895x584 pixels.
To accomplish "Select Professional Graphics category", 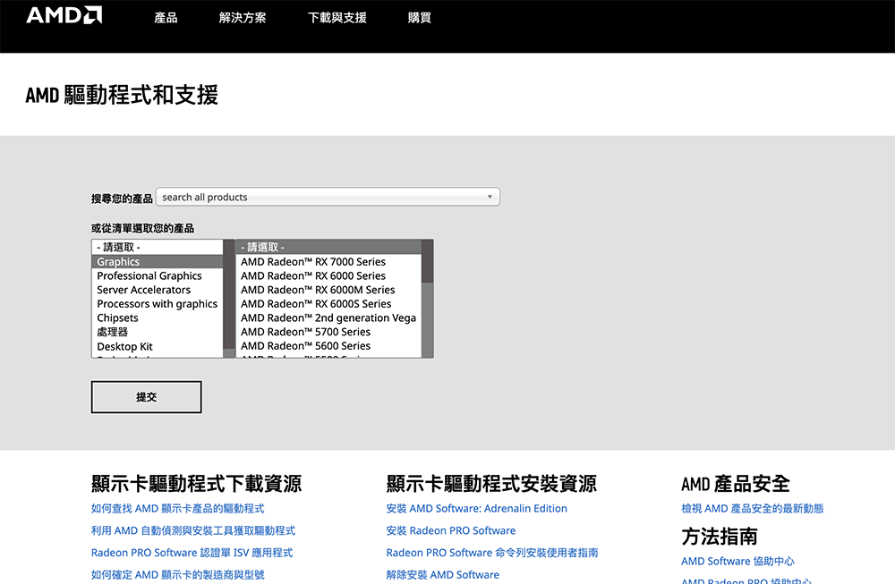I will 157,276.
